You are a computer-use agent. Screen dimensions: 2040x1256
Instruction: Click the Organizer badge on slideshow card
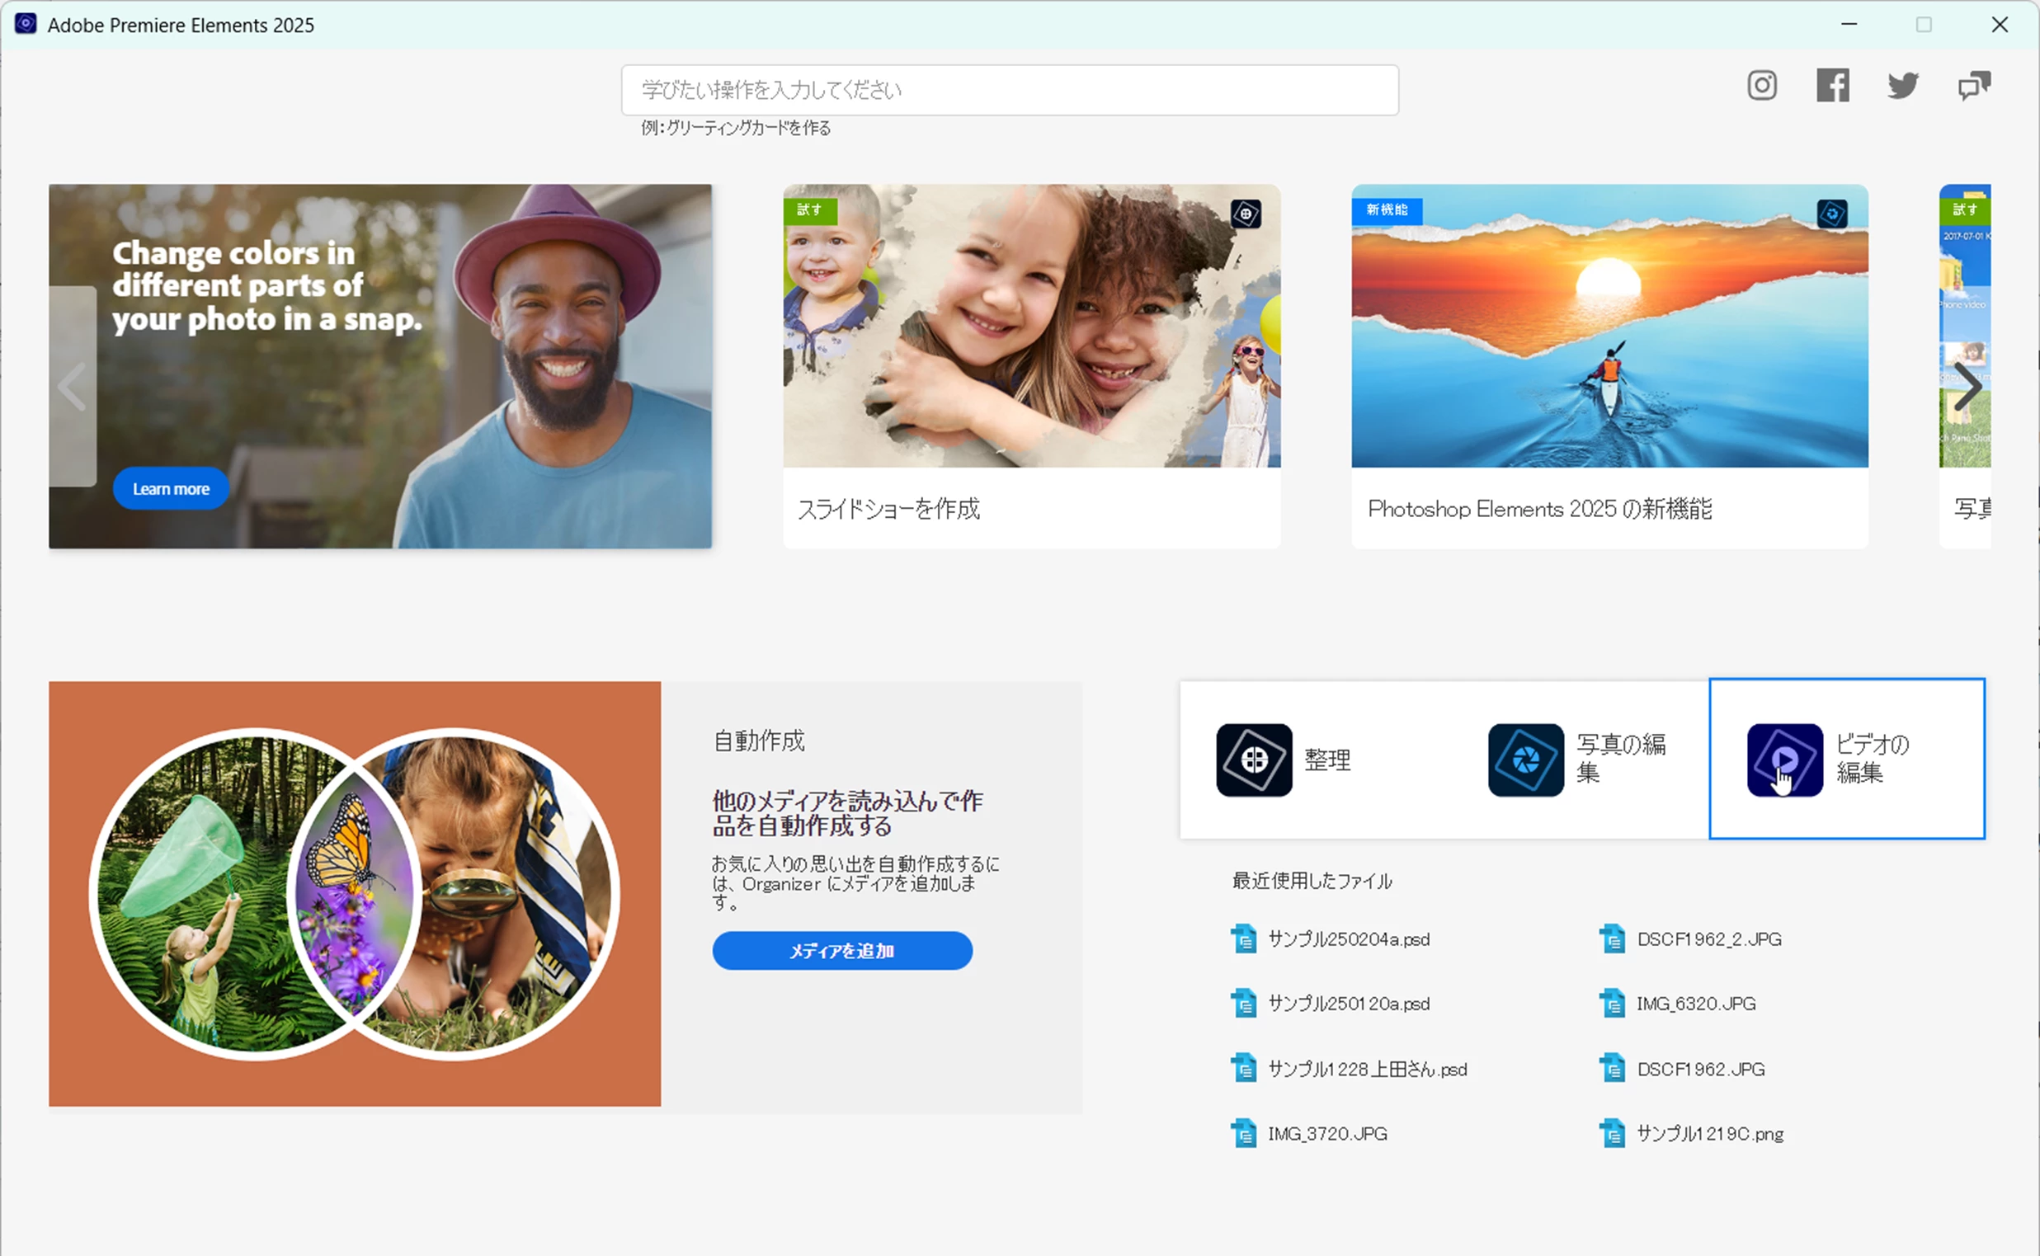(1246, 214)
